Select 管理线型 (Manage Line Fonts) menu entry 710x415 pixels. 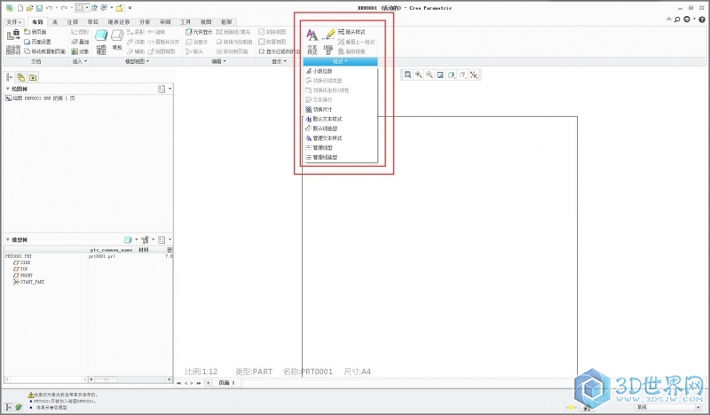(340, 147)
